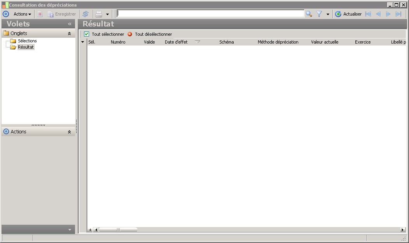This screenshot has width=409, height=243.
Task: Collapse the Onglets section
Action: point(69,33)
